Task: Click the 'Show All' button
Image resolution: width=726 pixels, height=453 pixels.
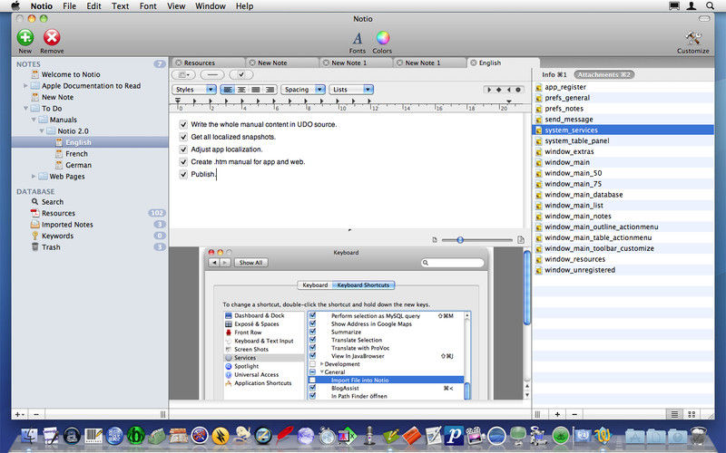Action: 250,263
